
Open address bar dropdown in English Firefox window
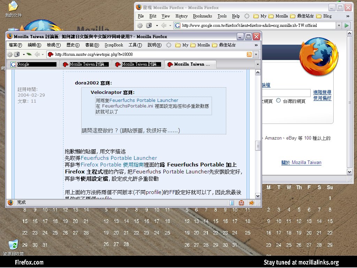339,25
